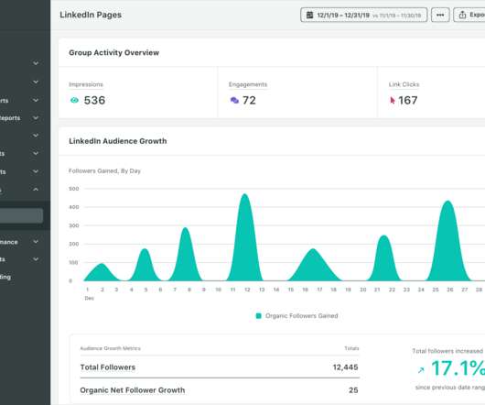Image resolution: width=485 pixels, height=405 pixels.
Task: Click the Engagements chat bubbles icon
Action: (x=234, y=100)
